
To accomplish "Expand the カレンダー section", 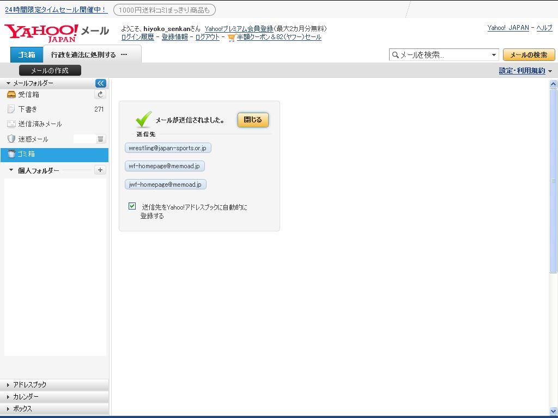I will pos(26,397).
